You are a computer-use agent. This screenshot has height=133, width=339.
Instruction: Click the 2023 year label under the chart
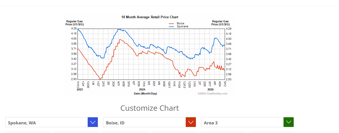(80, 89)
